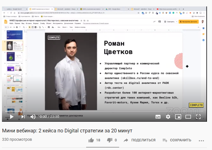Like the video with thumbs up

[x=91, y=140]
